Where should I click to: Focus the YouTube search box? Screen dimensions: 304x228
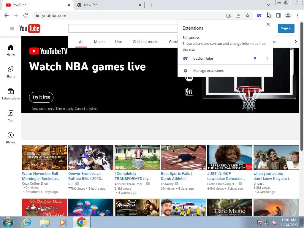pos(123,28)
